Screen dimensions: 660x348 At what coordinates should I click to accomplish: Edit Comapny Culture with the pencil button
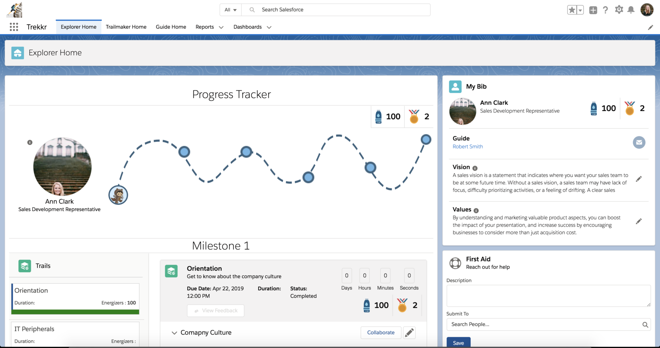coord(409,332)
